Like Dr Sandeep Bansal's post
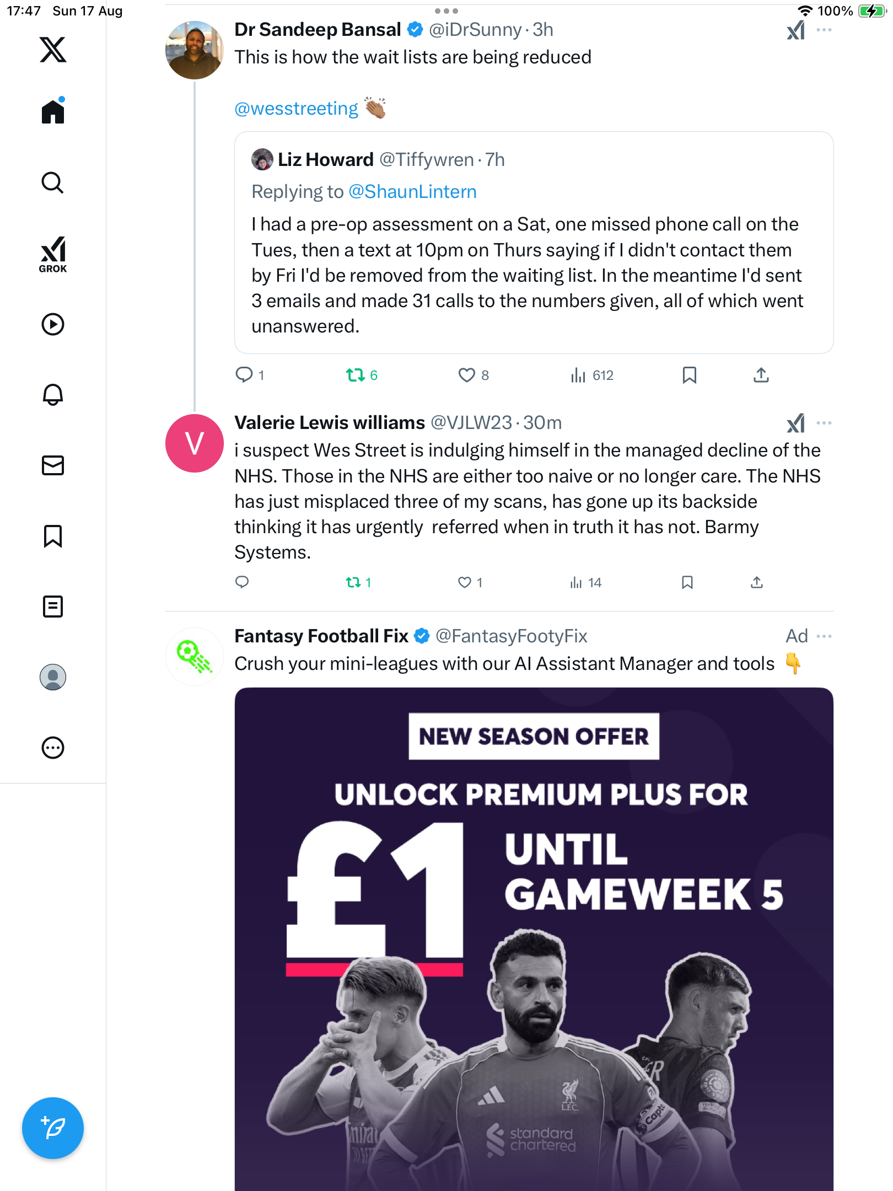This screenshot has width=893, height=1191. coord(467,375)
